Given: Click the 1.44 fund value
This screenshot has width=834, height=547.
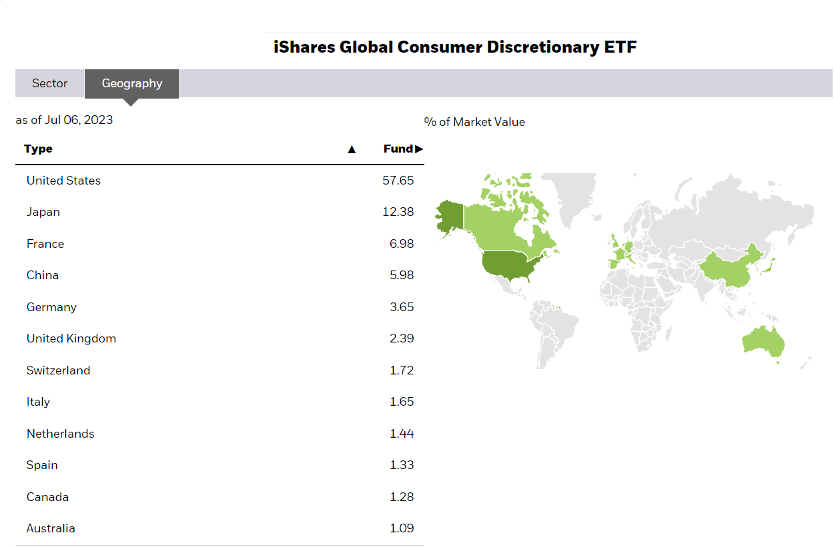Looking at the screenshot, I should (x=402, y=434).
